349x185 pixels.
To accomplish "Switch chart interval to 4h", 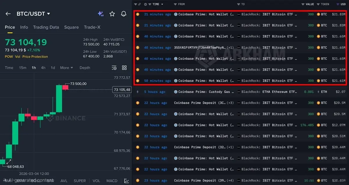I will 43,68.
